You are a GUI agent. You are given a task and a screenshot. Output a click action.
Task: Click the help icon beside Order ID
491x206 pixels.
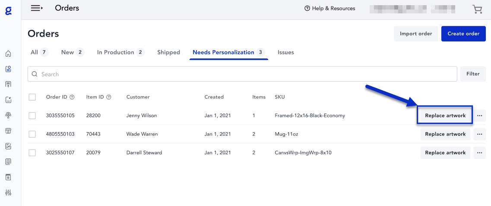(x=72, y=97)
